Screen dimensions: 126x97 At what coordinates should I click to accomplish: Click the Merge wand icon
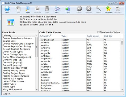pyautogui.click(x=98, y=10)
